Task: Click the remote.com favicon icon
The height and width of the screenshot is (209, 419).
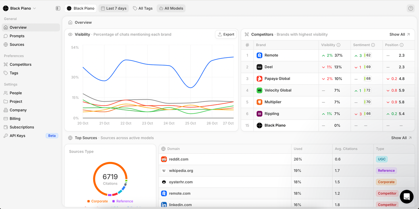Action: pos(164,193)
